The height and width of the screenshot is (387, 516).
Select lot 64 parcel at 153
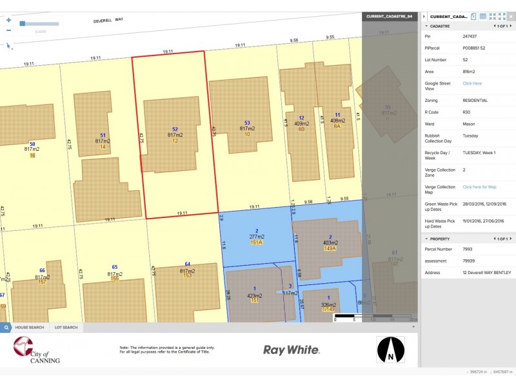coord(187,270)
